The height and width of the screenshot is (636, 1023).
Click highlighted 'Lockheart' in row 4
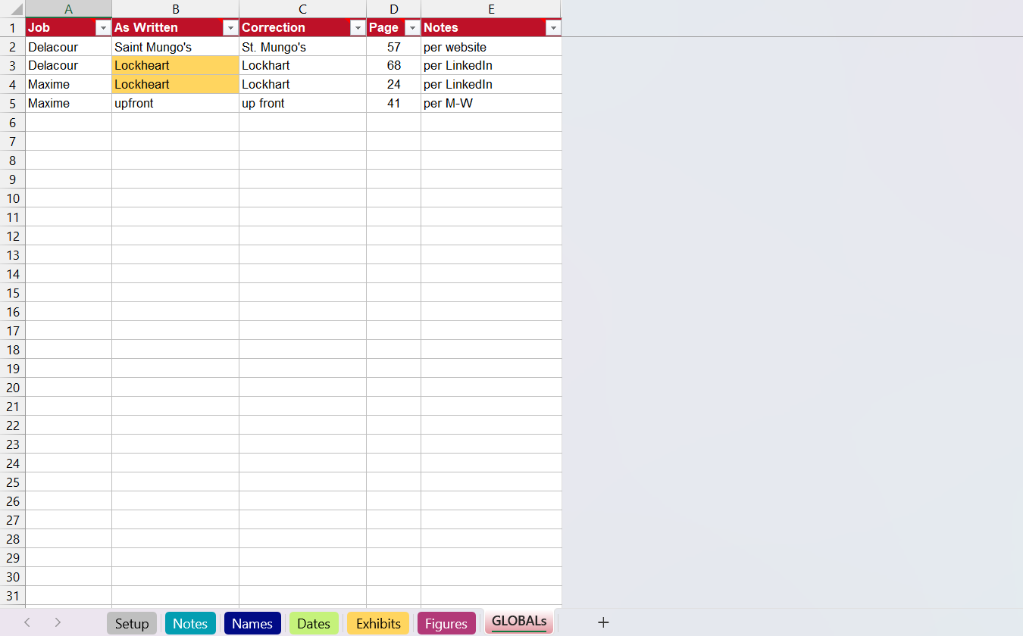point(175,85)
